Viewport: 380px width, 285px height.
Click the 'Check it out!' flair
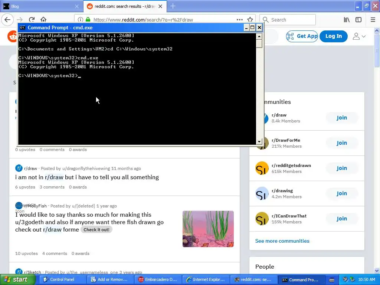click(x=96, y=230)
